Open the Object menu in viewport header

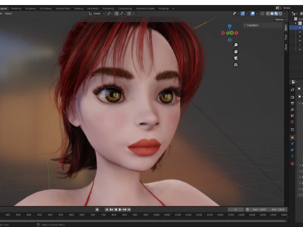pyautogui.click(x=9, y=14)
